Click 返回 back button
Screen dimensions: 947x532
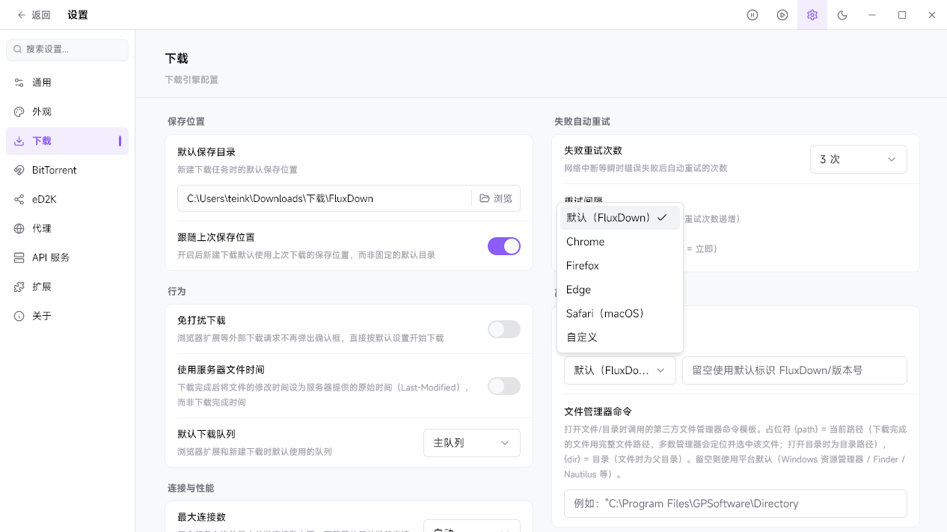click(x=34, y=15)
